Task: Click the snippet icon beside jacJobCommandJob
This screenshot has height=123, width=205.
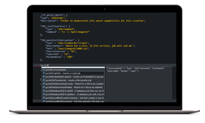Action: (44, 70)
